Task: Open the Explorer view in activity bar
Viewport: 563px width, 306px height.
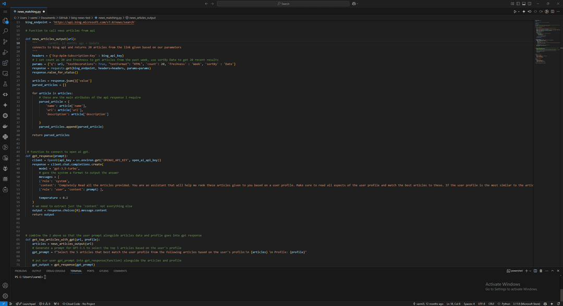Action: pyautogui.click(x=5, y=21)
